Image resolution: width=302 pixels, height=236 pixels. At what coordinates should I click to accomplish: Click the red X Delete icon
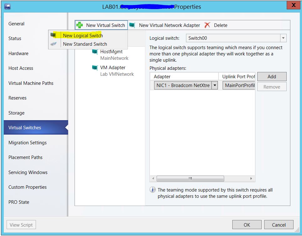tap(208, 25)
